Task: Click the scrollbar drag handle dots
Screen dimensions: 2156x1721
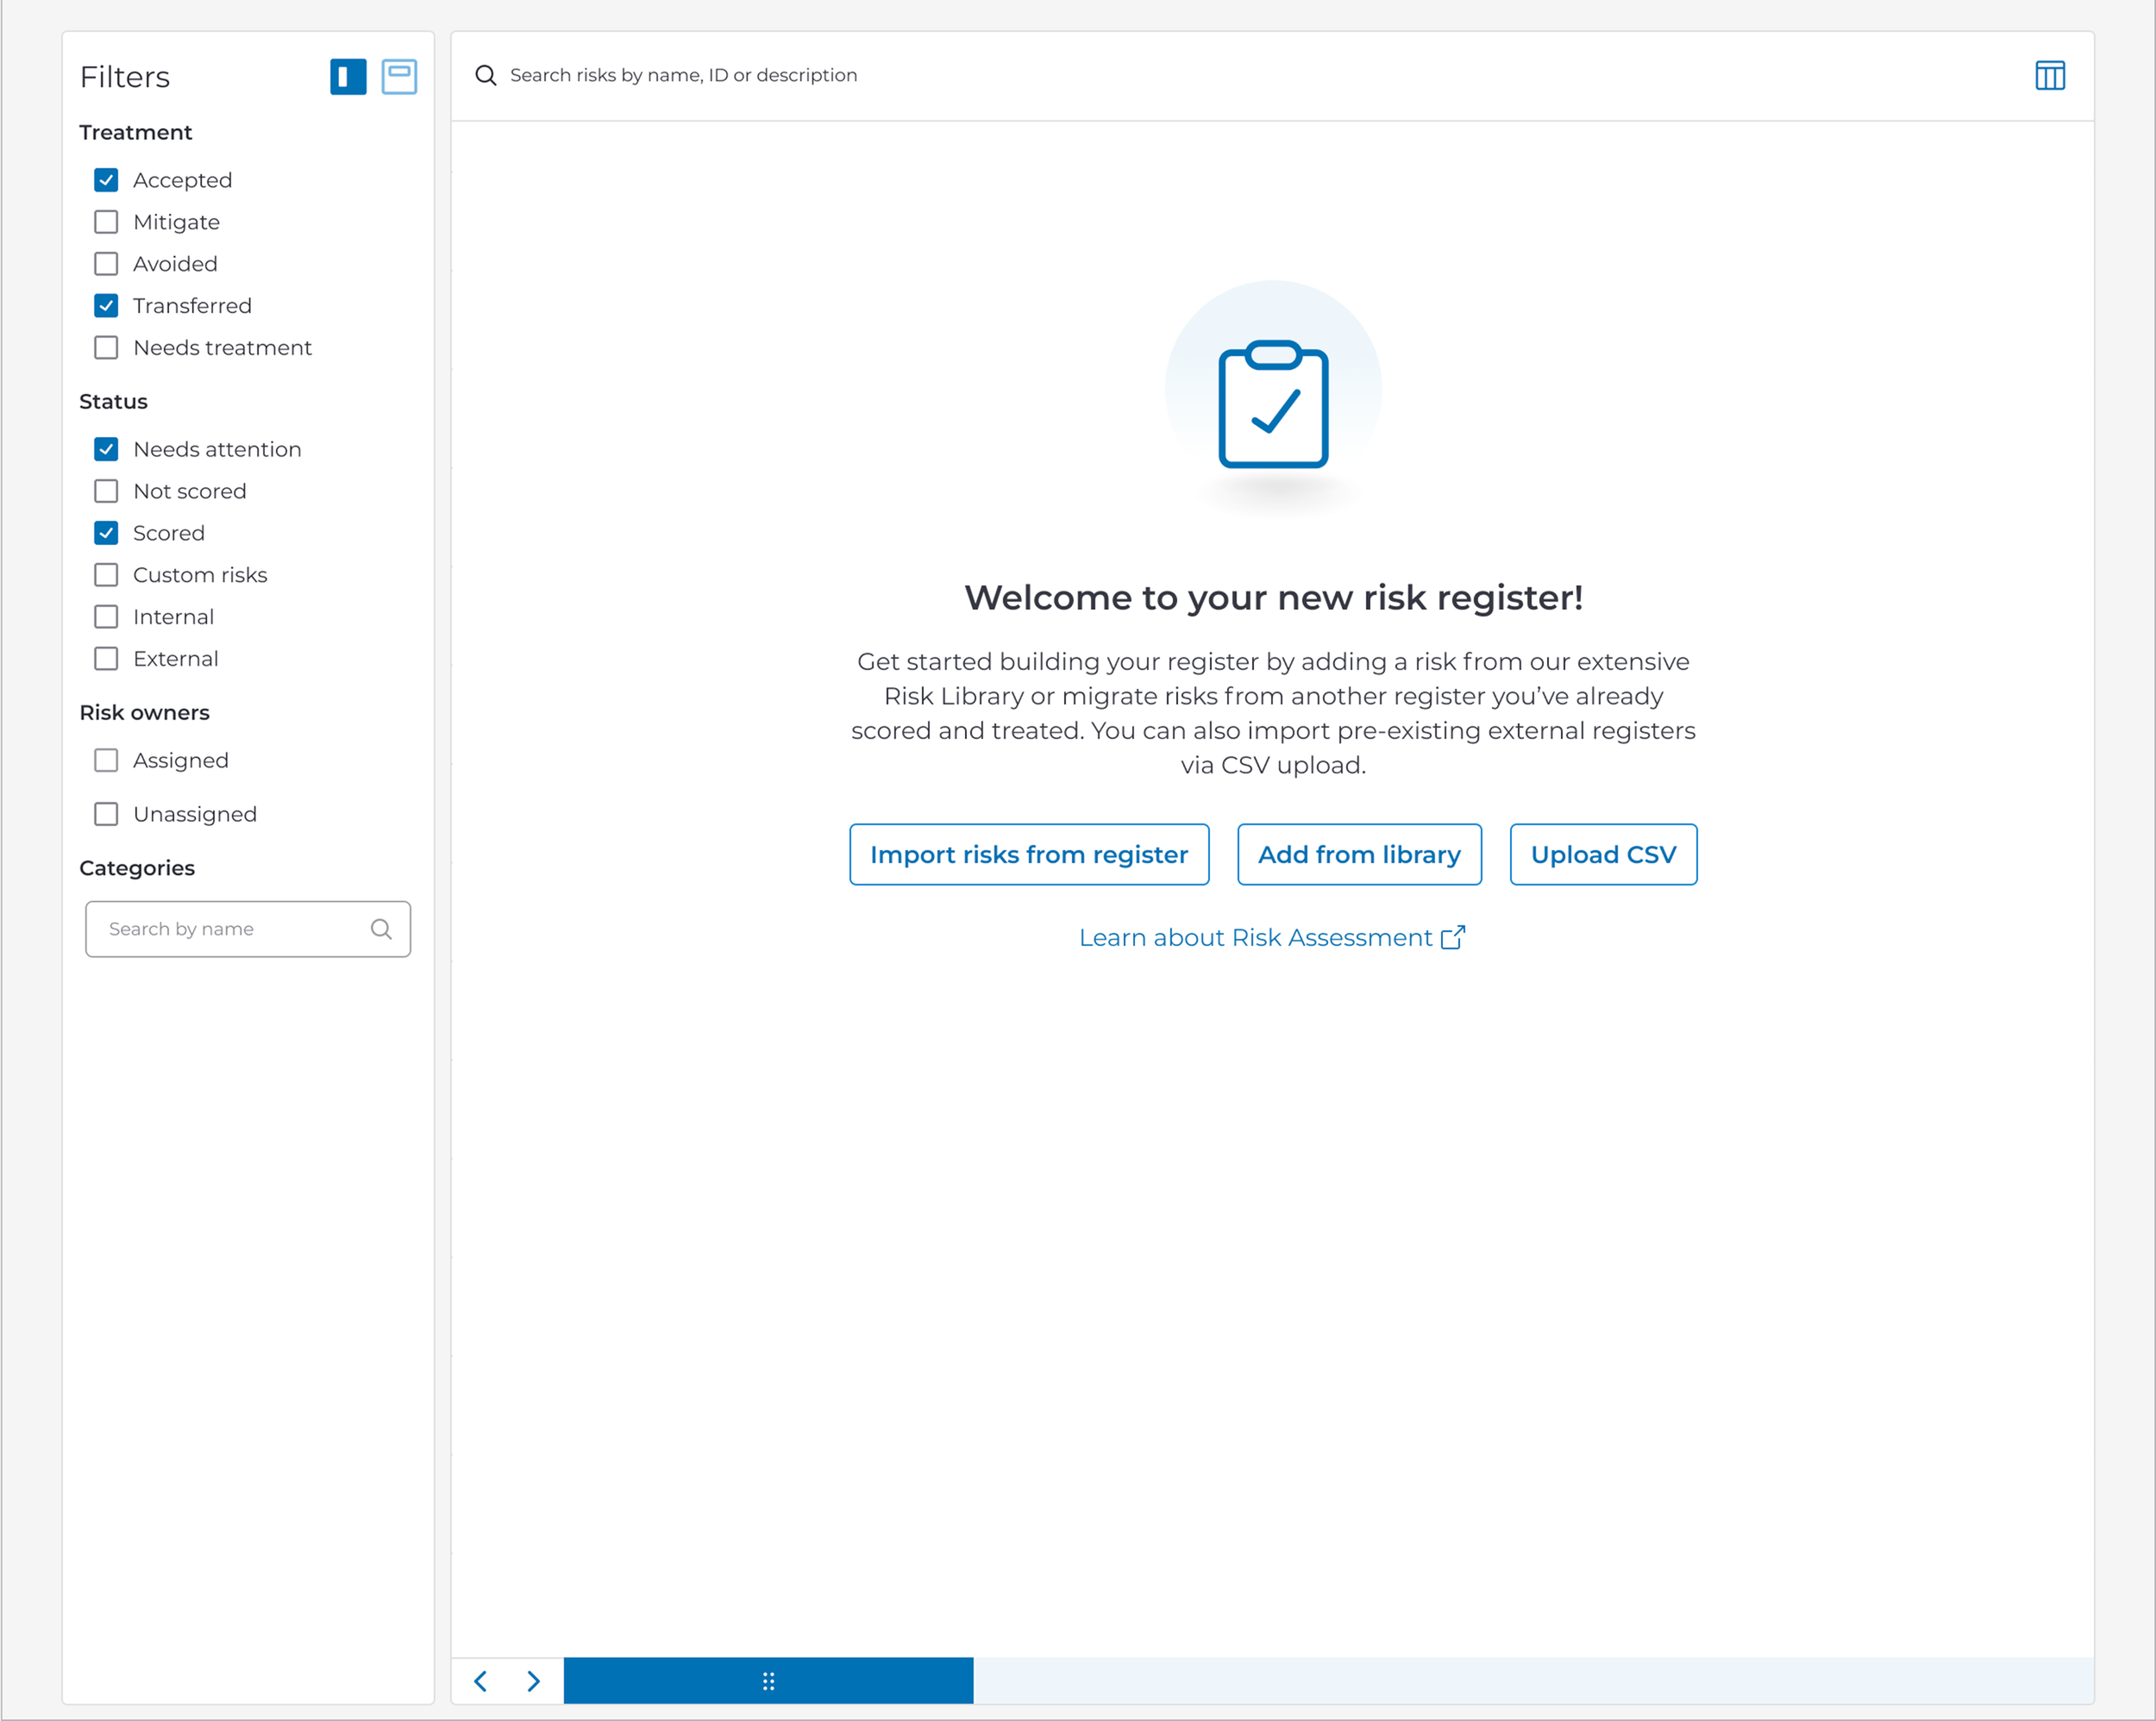Action: click(x=768, y=1681)
